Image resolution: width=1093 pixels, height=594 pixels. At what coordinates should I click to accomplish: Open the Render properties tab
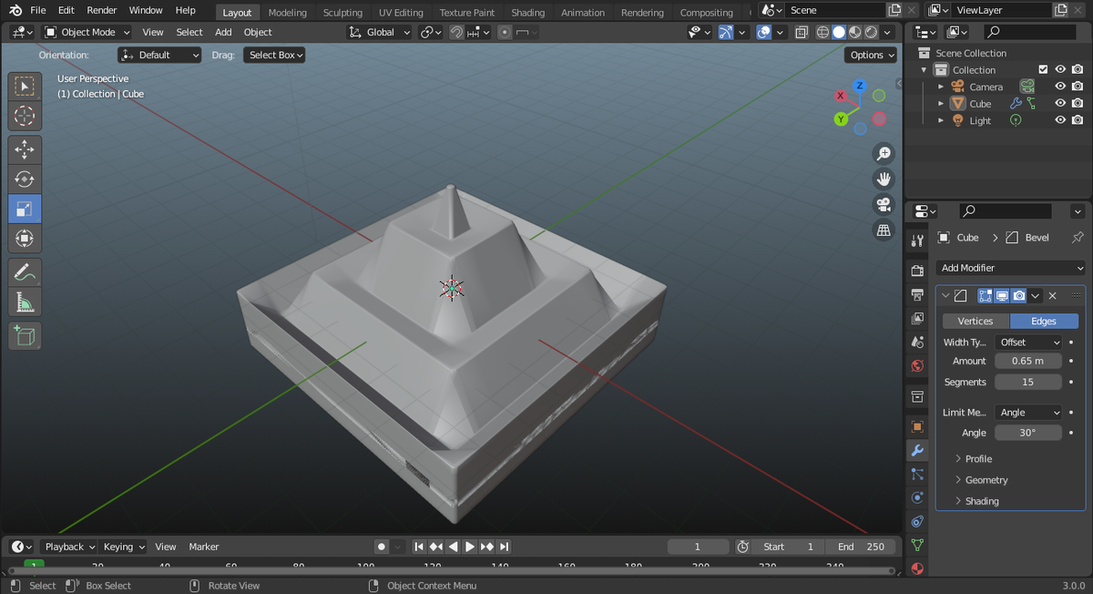point(917,271)
